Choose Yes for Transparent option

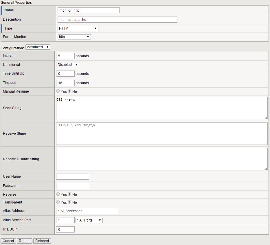point(58,202)
